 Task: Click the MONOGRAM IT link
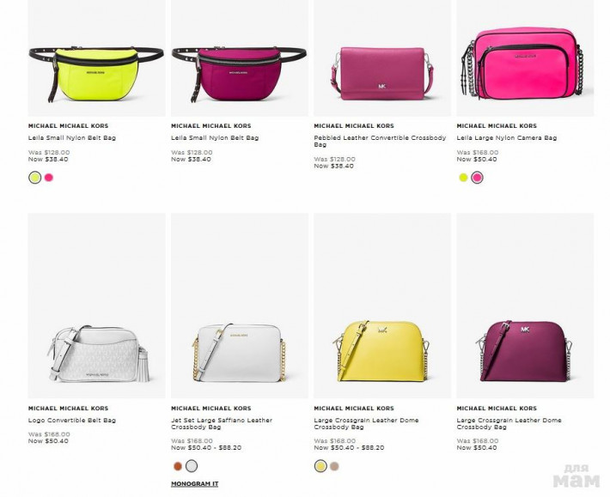point(194,484)
